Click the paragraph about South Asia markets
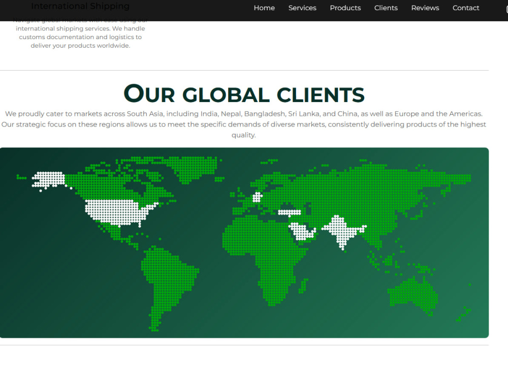508x381 pixels. click(x=244, y=124)
